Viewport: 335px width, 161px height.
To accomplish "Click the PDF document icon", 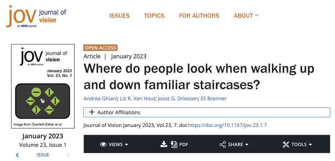I will 174,144.
